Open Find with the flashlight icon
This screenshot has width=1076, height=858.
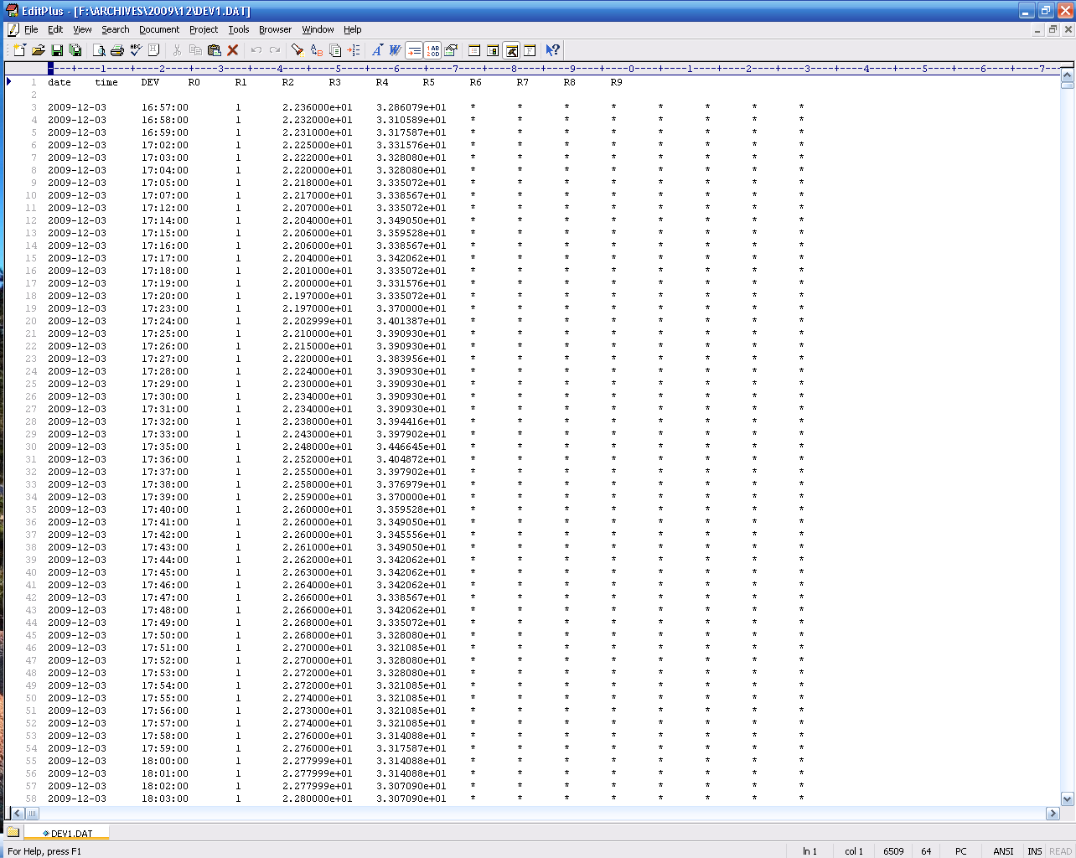297,50
